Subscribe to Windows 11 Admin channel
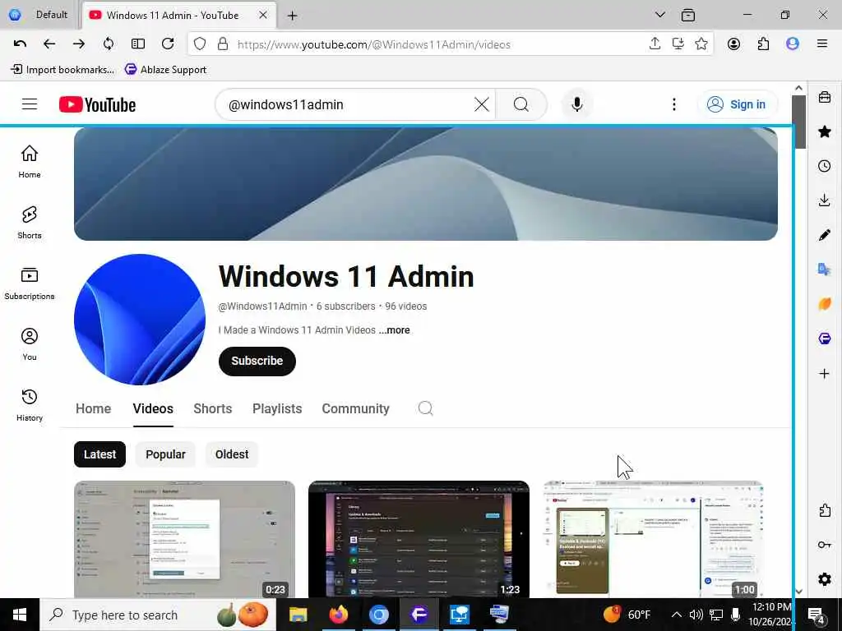 pyautogui.click(x=257, y=362)
